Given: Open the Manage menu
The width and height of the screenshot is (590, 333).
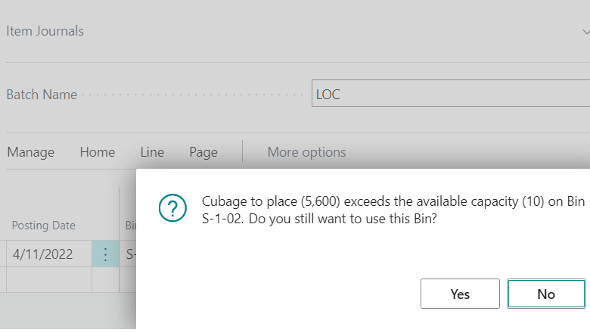Looking at the screenshot, I should (x=31, y=152).
